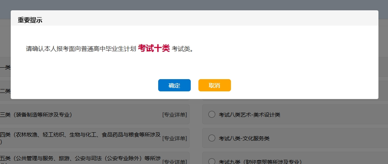
Task: Open 专业详单 link for 四类 农林牧渔
Action: coord(174,138)
